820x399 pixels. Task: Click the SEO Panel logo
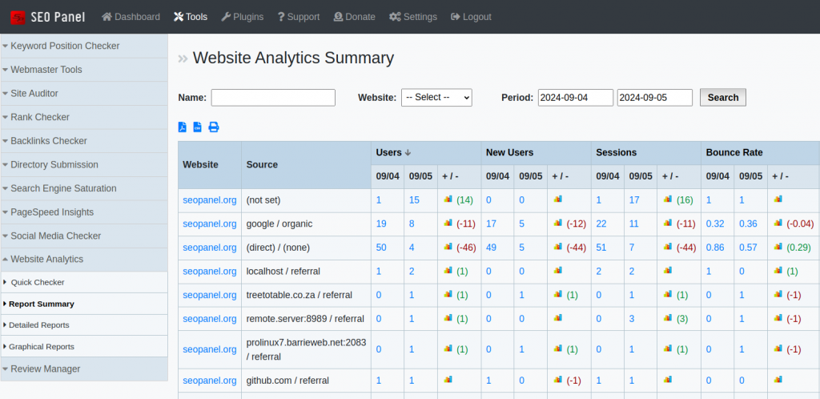[48, 17]
